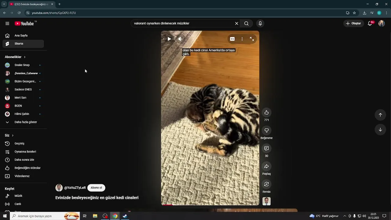391x220 pixels.
Task: Open Steam from the taskbar
Action: 125,216
